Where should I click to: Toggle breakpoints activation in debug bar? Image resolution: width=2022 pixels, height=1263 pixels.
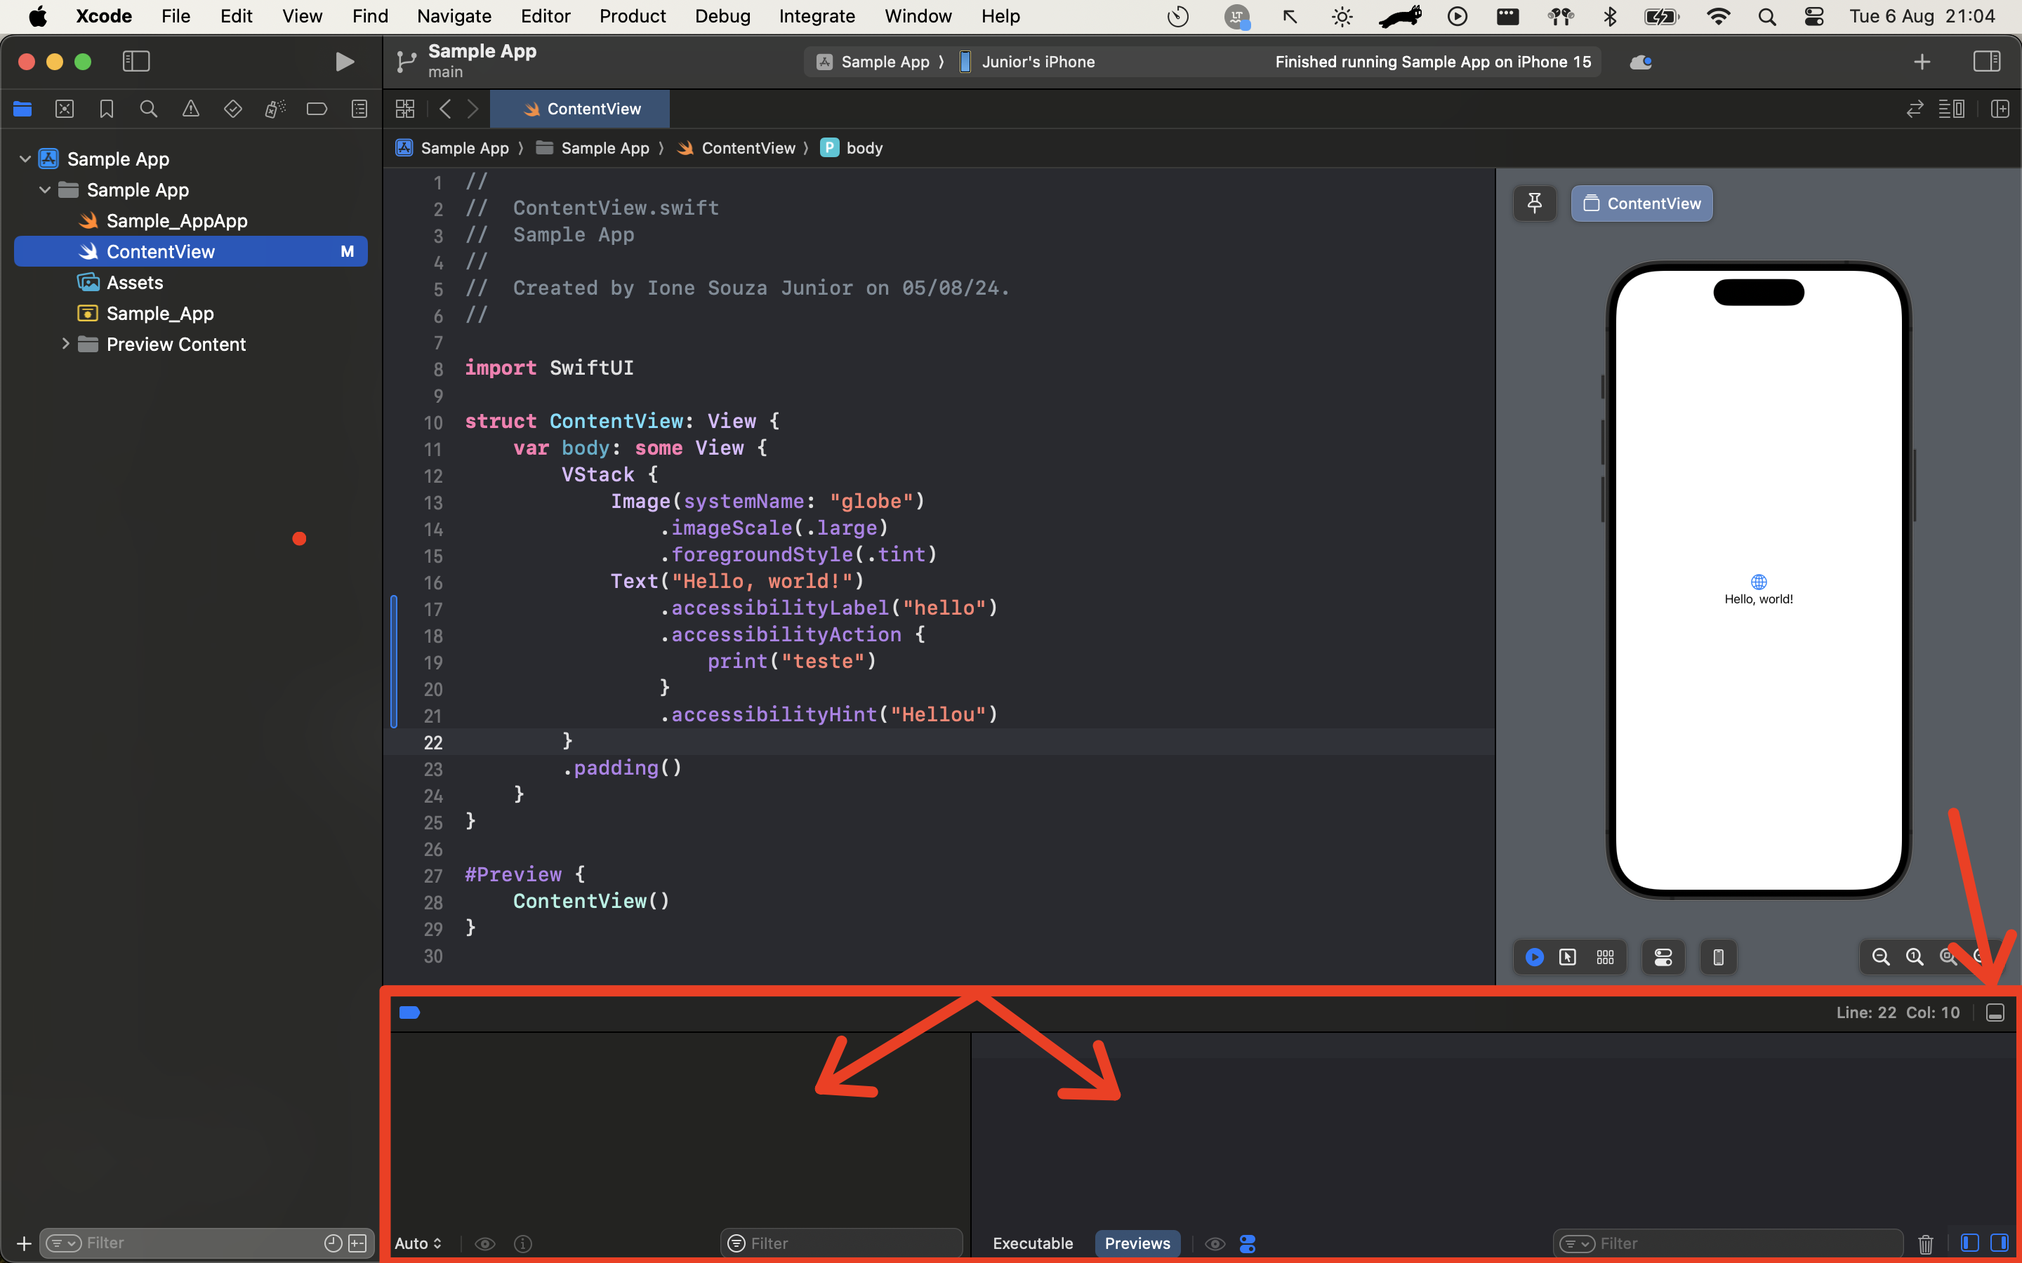coord(409,1013)
